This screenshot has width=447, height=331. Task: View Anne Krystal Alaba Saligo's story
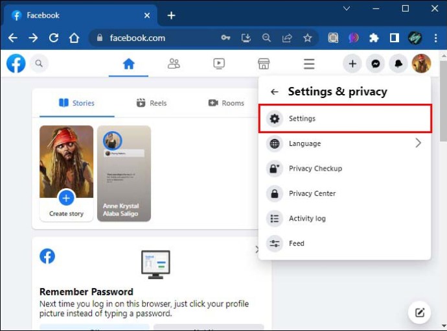coord(124,173)
